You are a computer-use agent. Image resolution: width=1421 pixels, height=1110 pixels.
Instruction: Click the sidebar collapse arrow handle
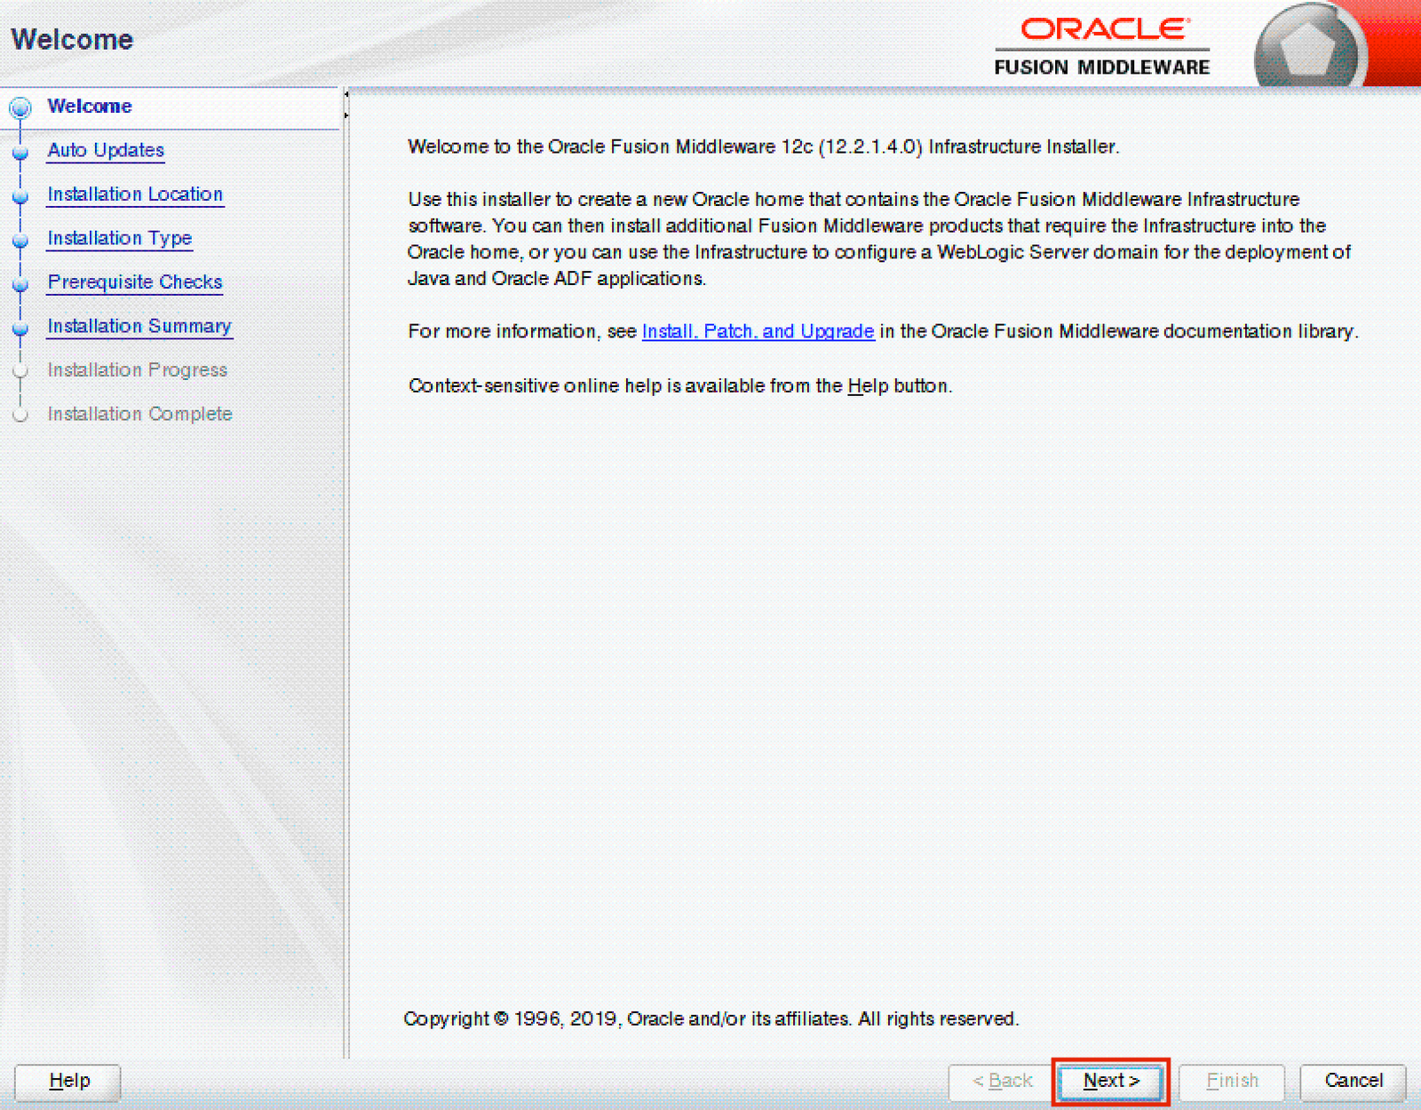tap(346, 105)
